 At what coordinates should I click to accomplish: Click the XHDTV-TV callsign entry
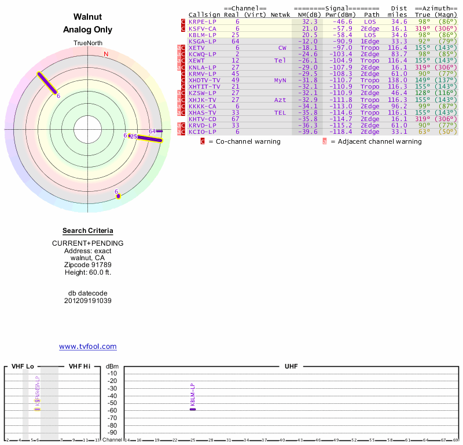[x=204, y=80]
